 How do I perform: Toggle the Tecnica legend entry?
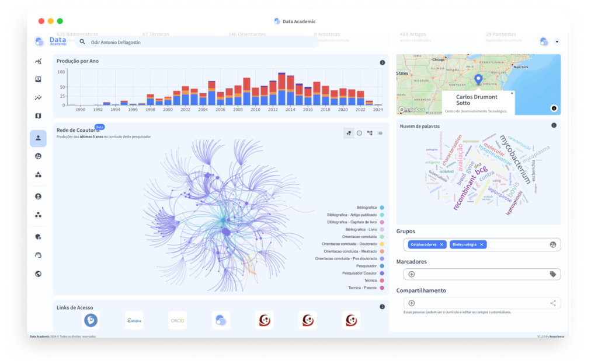click(x=374, y=281)
